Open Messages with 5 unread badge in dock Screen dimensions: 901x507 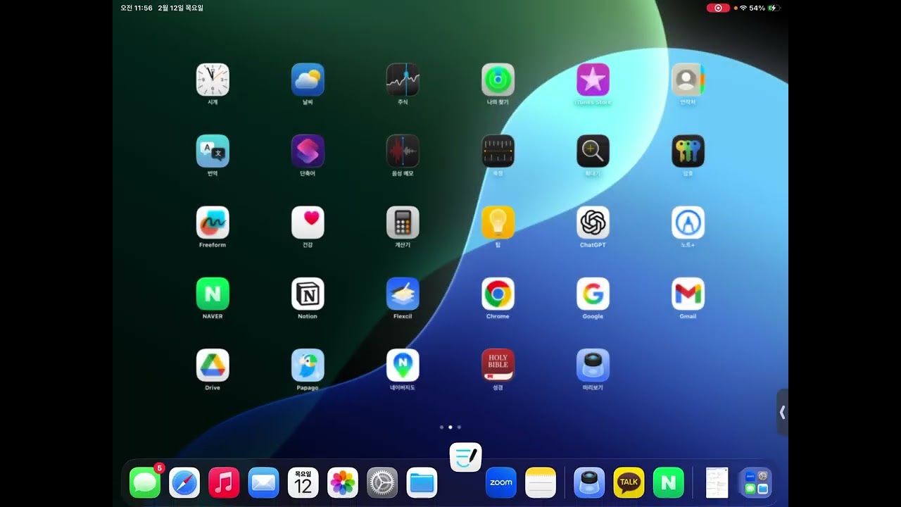coord(145,482)
